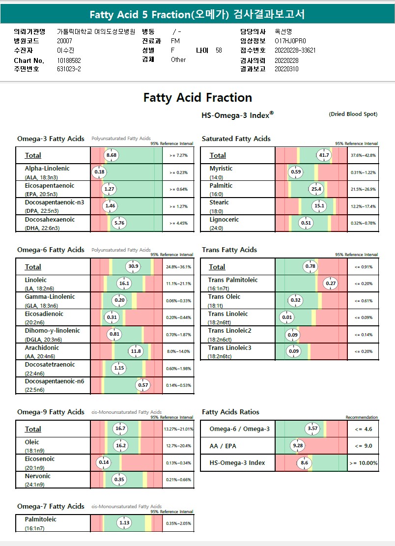Click the green report title banner

(x=197, y=14)
